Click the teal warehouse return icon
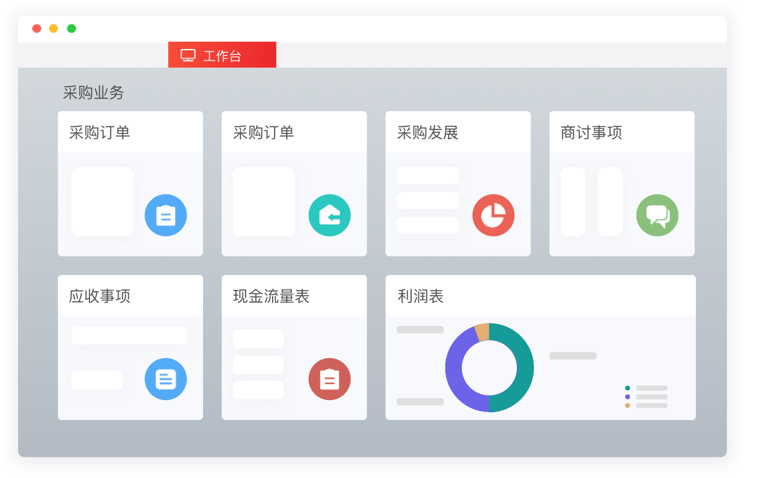The image size is (763, 478). point(329,215)
